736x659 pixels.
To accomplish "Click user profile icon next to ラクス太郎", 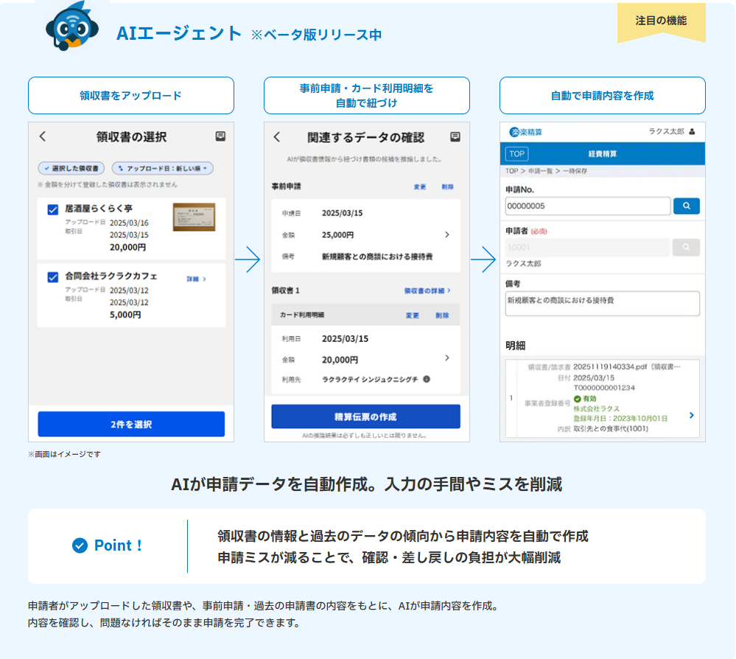I will pyautogui.click(x=692, y=132).
